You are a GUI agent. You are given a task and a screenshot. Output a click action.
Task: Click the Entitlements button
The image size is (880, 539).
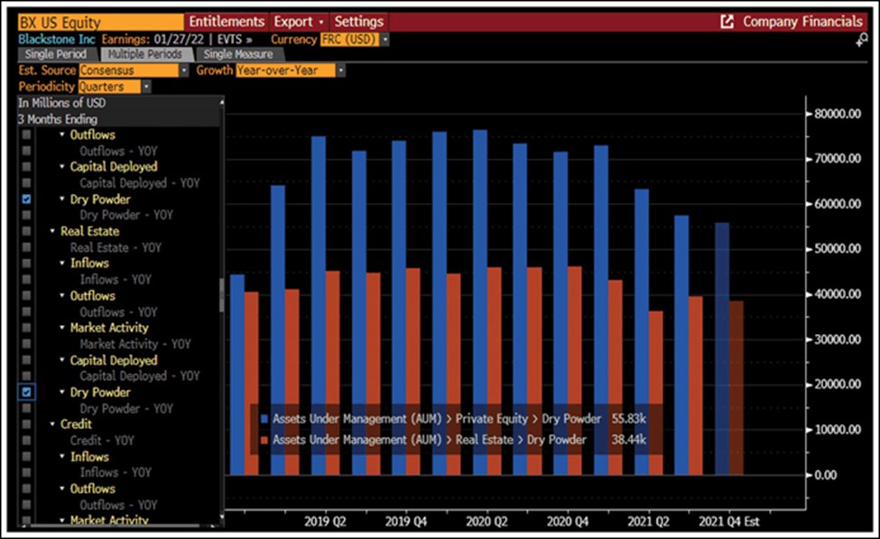[x=227, y=22]
